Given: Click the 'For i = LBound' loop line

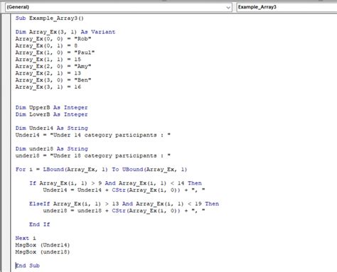Looking at the screenshot, I should tap(102, 170).
